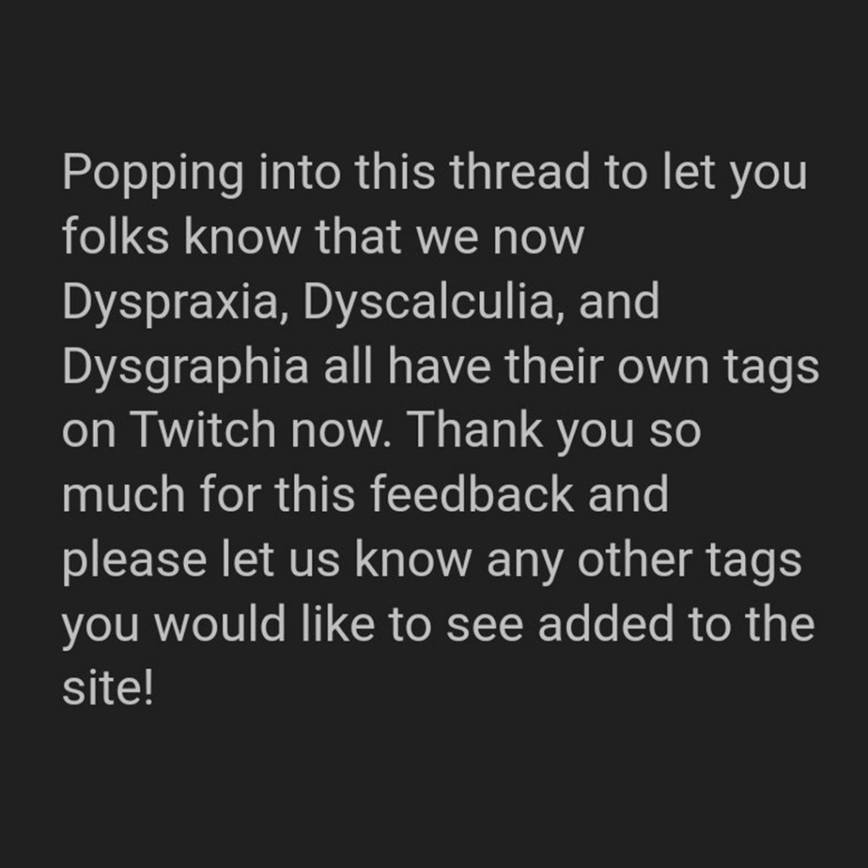Click the word "folks" in the second line

[x=115, y=236]
